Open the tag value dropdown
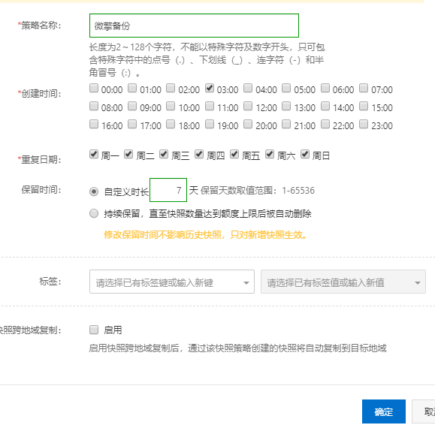 click(x=343, y=282)
